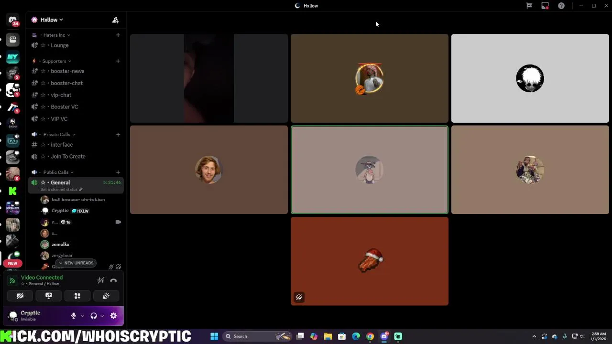Viewport: 612px width, 344px height.
Task: Focus the long-haired man avatar tile
Action: [x=209, y=170]
